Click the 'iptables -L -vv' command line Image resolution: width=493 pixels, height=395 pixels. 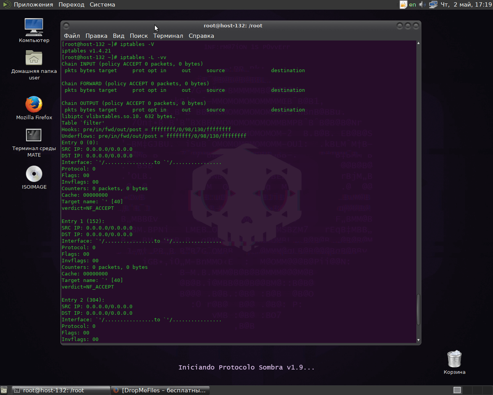(114, 57)
